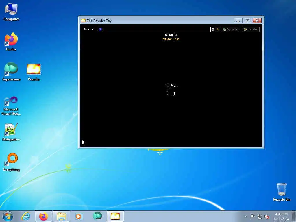Image resolution: width=296 pixels, height=222 pixels.
Task: Open Windows Media Player from the taskbar
Action: click(x=79, y=216)
